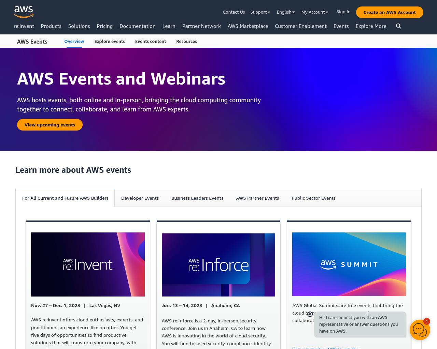This screenshot has height=349, width=437.
Task: Open the AWS re:Inforce card image
Action: click(218, 264)
